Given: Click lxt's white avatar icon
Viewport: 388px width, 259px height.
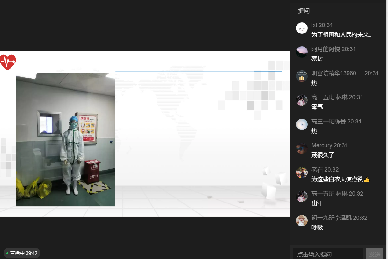Looking at the screenshot, I should click(302, 28).
